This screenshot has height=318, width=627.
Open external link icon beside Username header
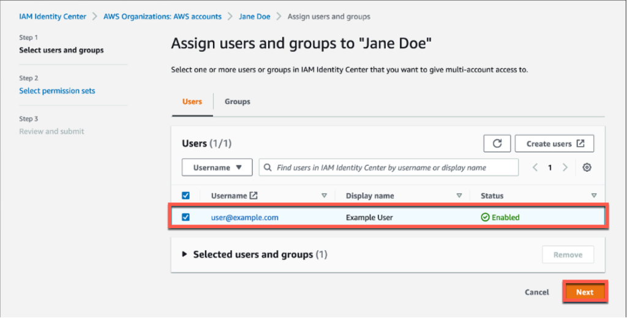[x=253, y=196]
